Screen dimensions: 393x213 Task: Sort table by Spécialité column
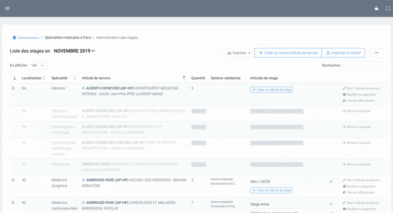[63, 78]
